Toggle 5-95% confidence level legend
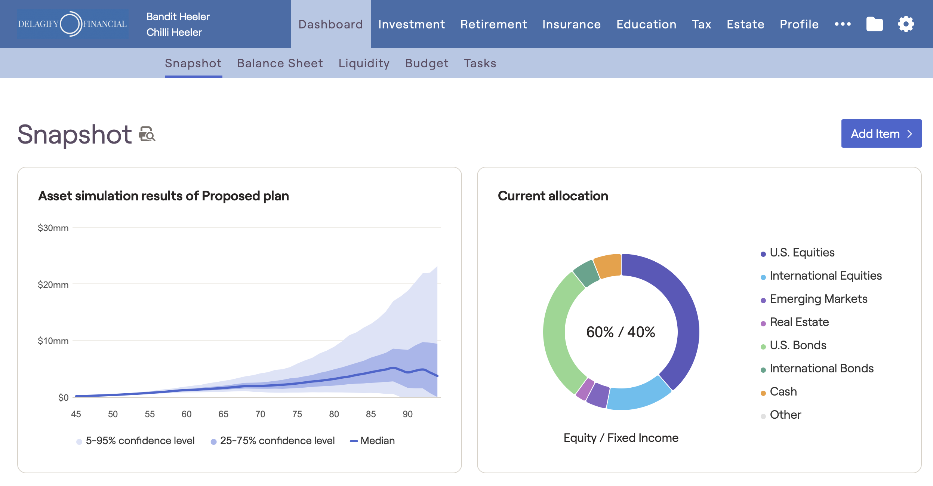 click(x=135, y=441)
